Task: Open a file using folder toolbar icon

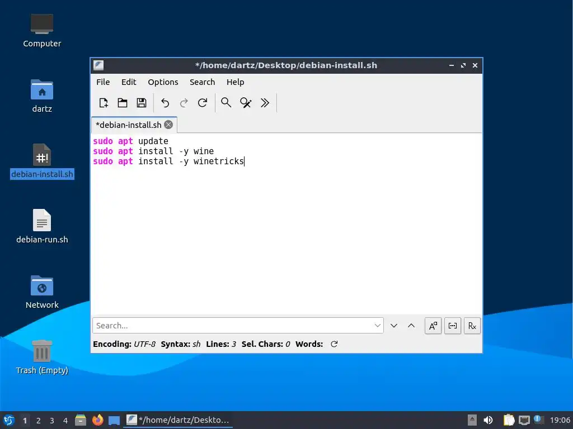Action: pos(123,103)
